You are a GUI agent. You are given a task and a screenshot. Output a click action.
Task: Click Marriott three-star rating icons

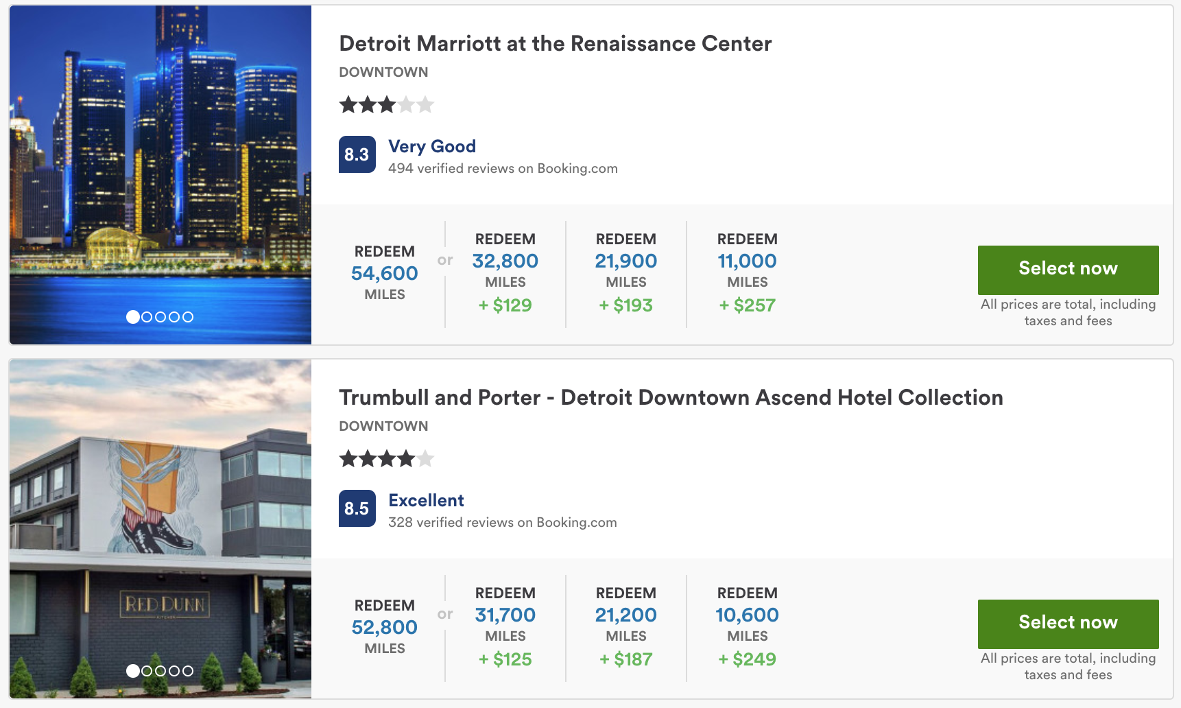[387, 105]
